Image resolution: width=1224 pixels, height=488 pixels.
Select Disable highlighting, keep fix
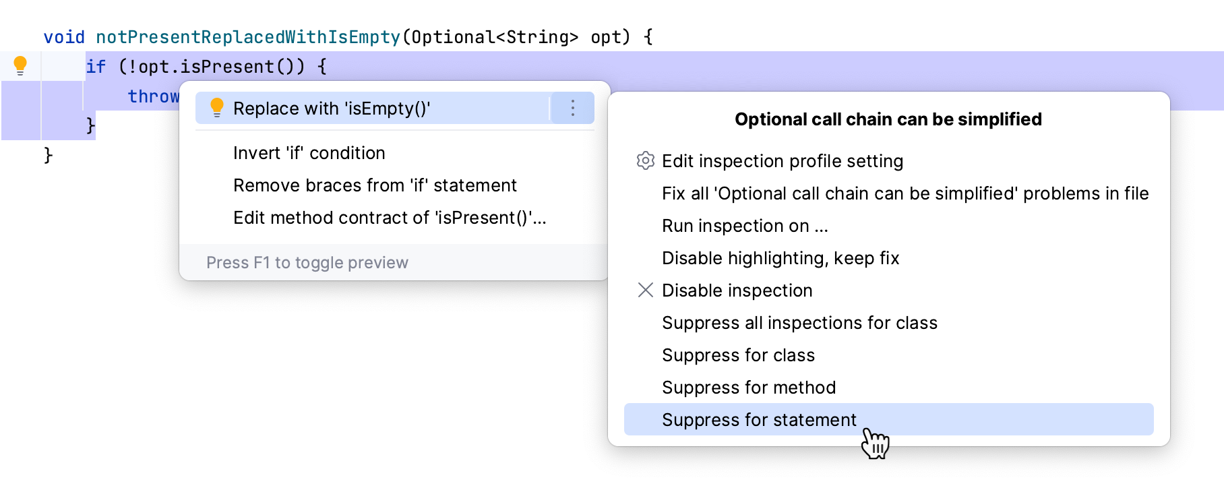(x=780, y=258)
